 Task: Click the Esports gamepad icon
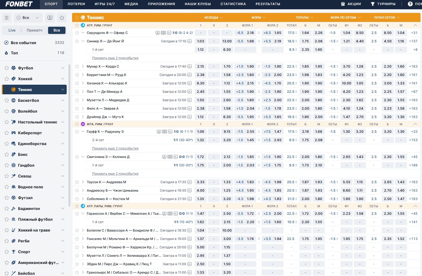[x=14, y=133]
